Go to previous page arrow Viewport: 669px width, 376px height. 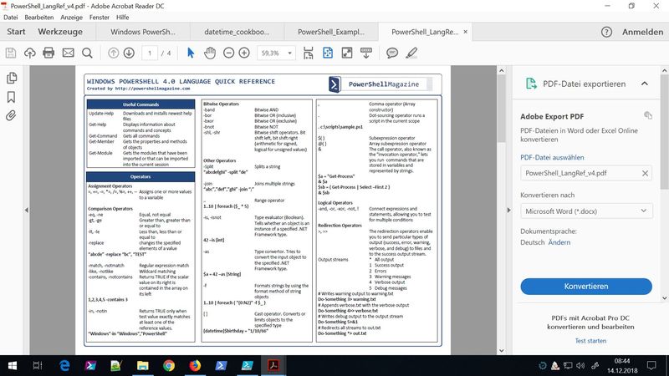[113, 53]
